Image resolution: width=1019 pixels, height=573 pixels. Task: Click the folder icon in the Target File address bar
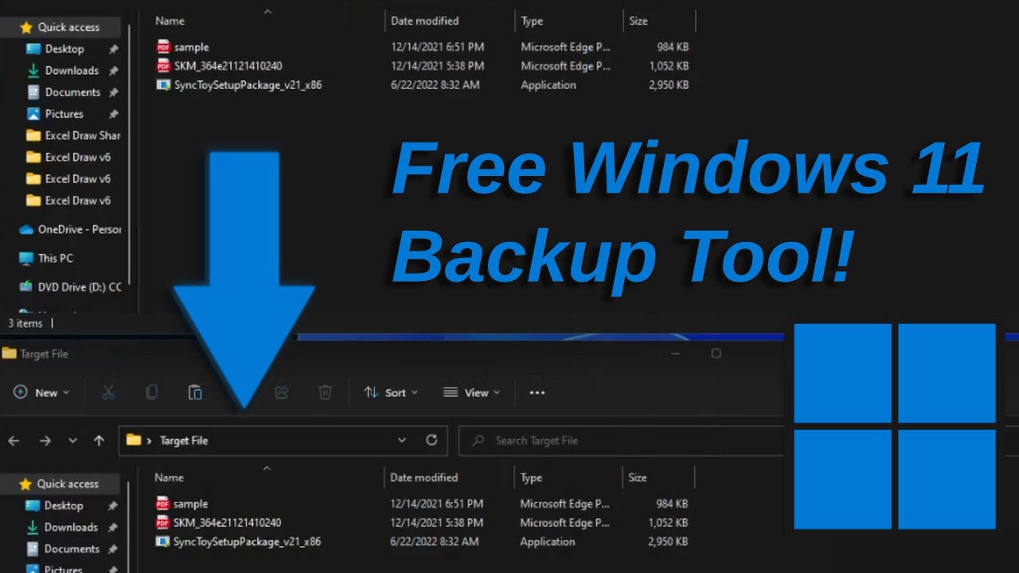pyautogui.click(x=134, y=440)
